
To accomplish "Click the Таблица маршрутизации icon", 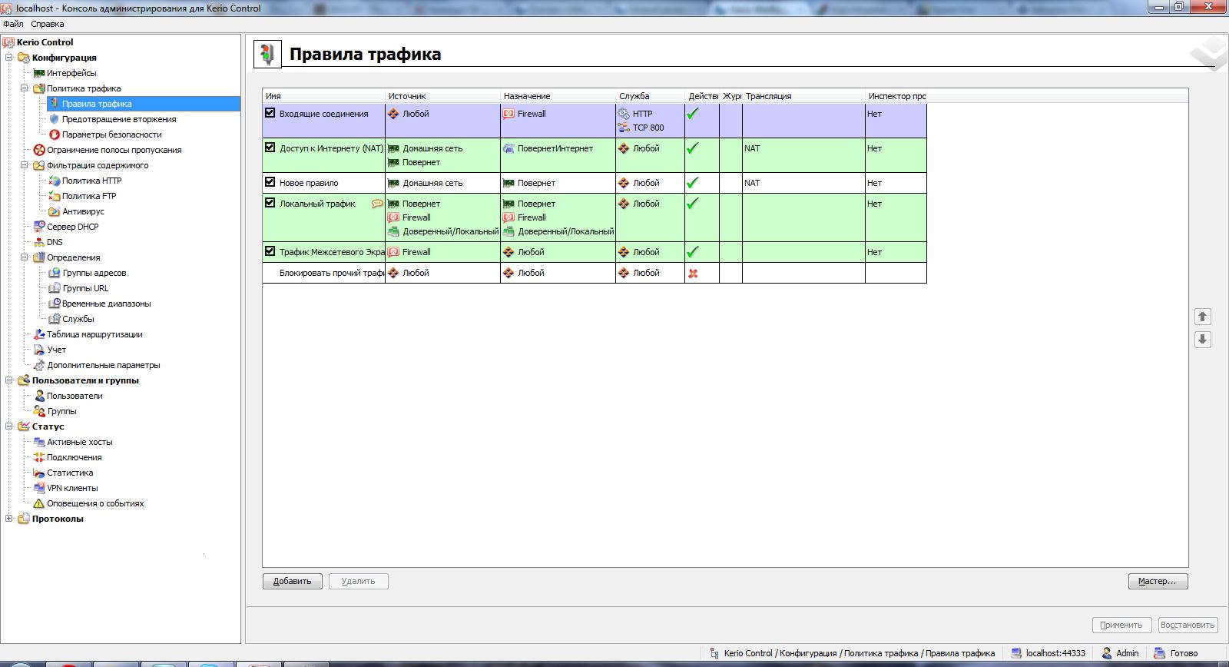I will 39,334.
